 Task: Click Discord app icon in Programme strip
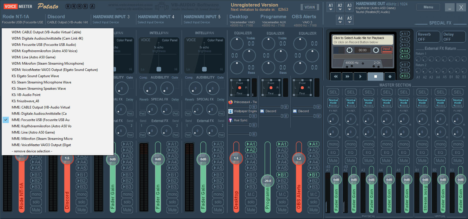coord(262,111)
